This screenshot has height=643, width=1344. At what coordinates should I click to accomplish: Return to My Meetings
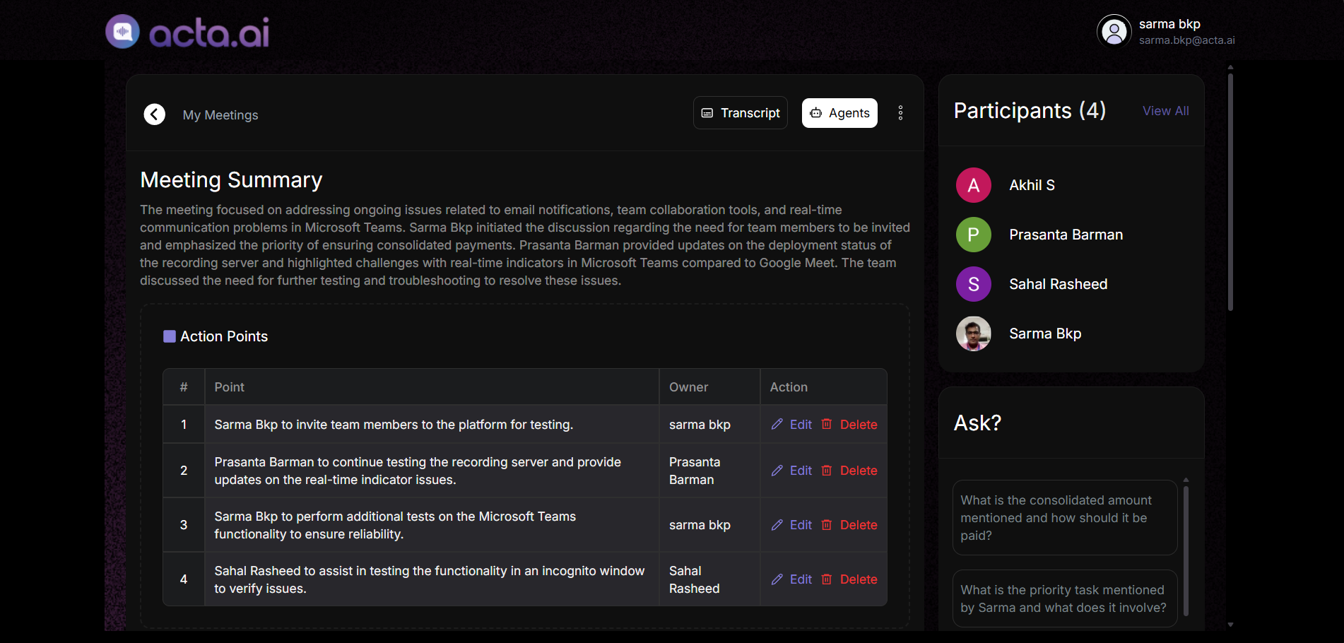(x=220, y=114)
